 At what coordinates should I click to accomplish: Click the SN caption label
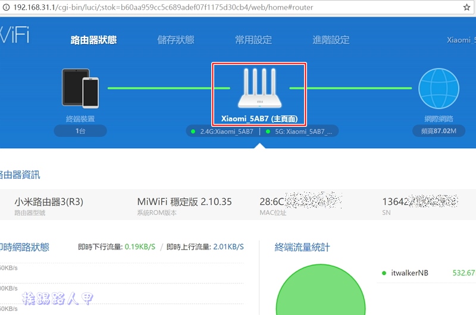point(386,213)
